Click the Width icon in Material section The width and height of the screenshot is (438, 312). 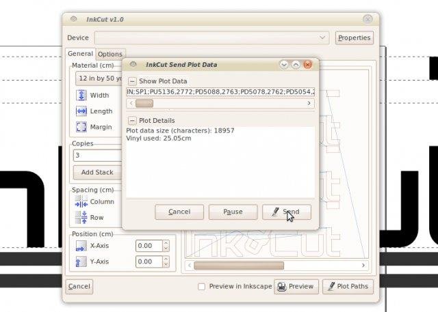point(81,95)
